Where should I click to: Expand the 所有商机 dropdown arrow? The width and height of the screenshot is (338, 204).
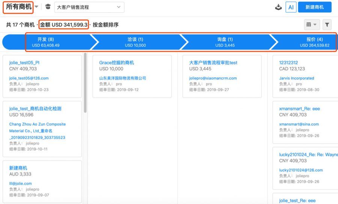tap(36, 7)
